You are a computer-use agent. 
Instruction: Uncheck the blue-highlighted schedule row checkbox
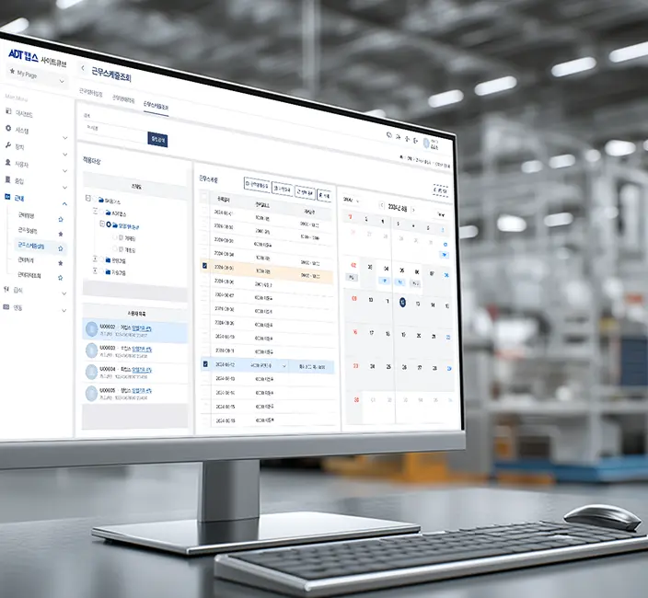[x=205, y=363]
